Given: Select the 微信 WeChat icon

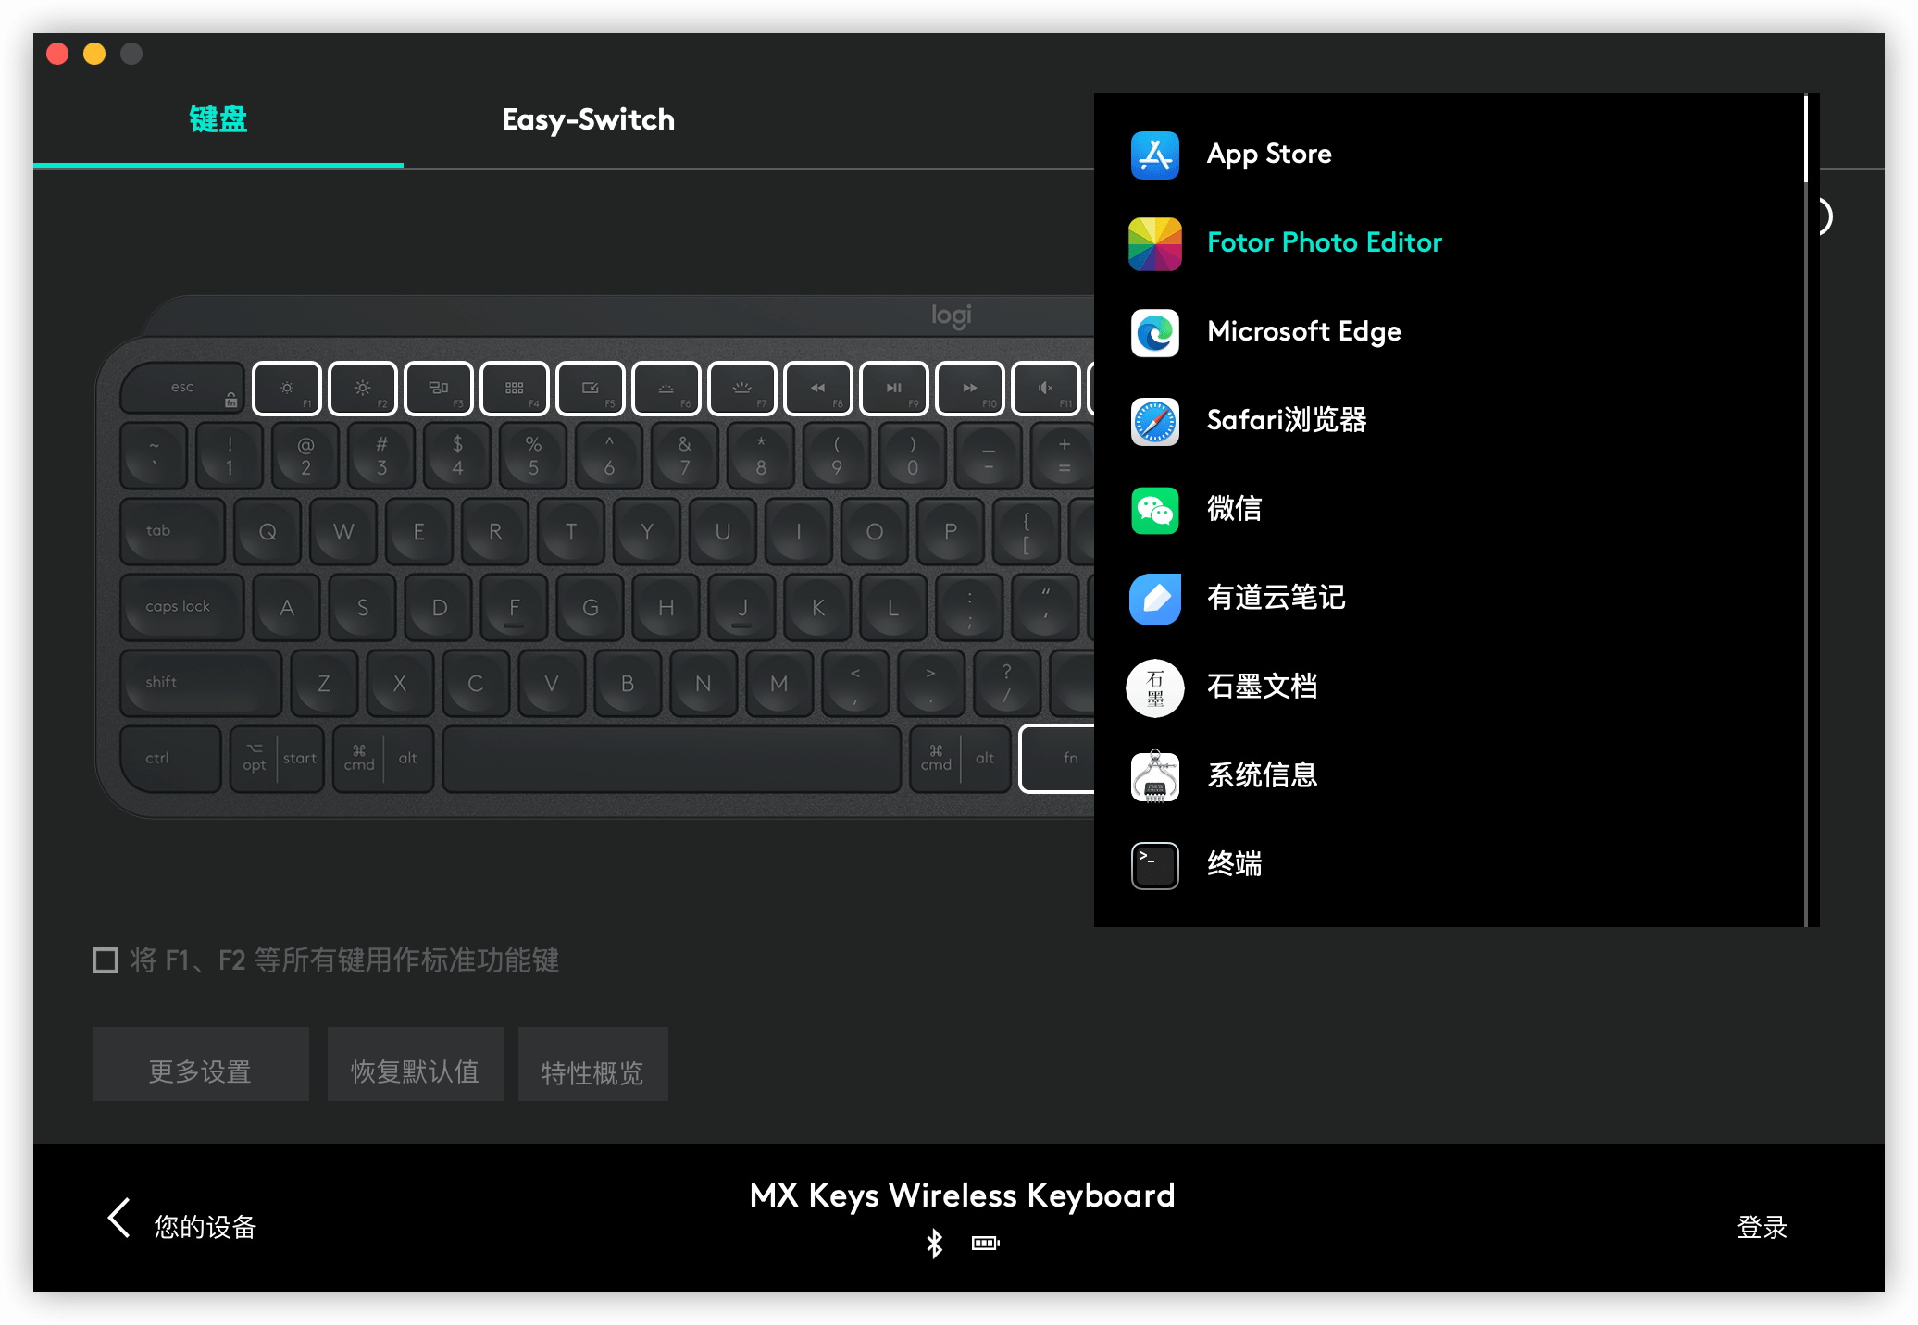Looking at the screenshot, I should click(x=1154, y=510).
